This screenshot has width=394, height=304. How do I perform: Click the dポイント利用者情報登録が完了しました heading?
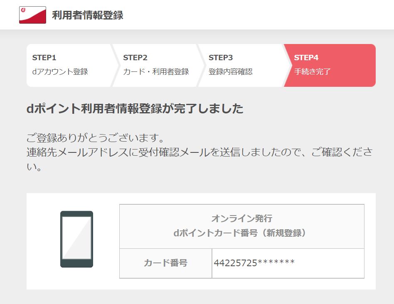click(x=135, y=108)
